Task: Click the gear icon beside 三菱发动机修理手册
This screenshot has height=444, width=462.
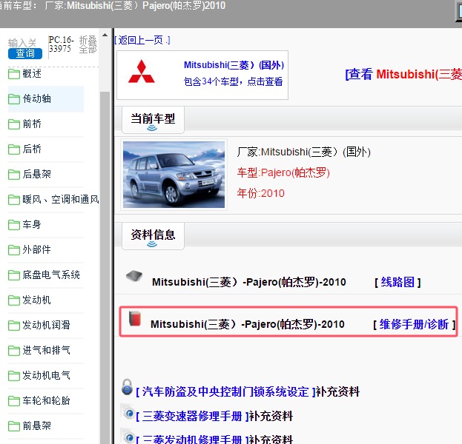Action: point(128,437)
